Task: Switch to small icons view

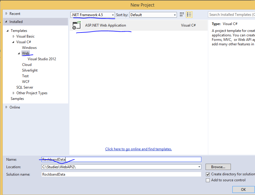Action: [x=182, y=15]
